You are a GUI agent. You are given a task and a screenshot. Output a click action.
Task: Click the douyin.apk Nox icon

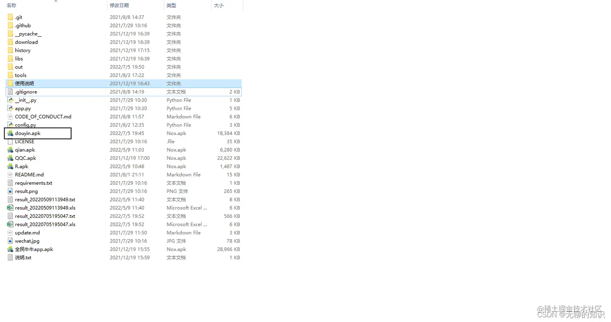pos(11,133)
